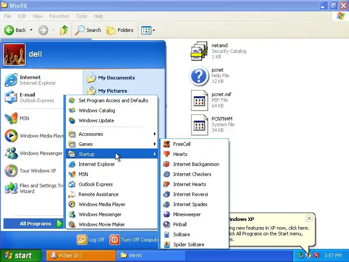This screenshot has height=262, width=349.
Task: Open the Favorites menu
Action: [x=59, y=16]
